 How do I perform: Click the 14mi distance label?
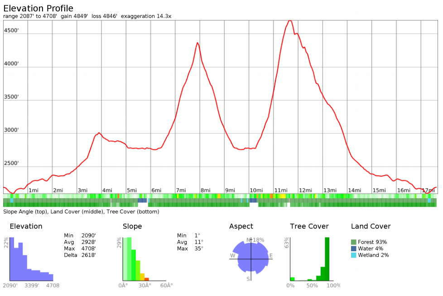pyautogui.click(x=355, y=191)
